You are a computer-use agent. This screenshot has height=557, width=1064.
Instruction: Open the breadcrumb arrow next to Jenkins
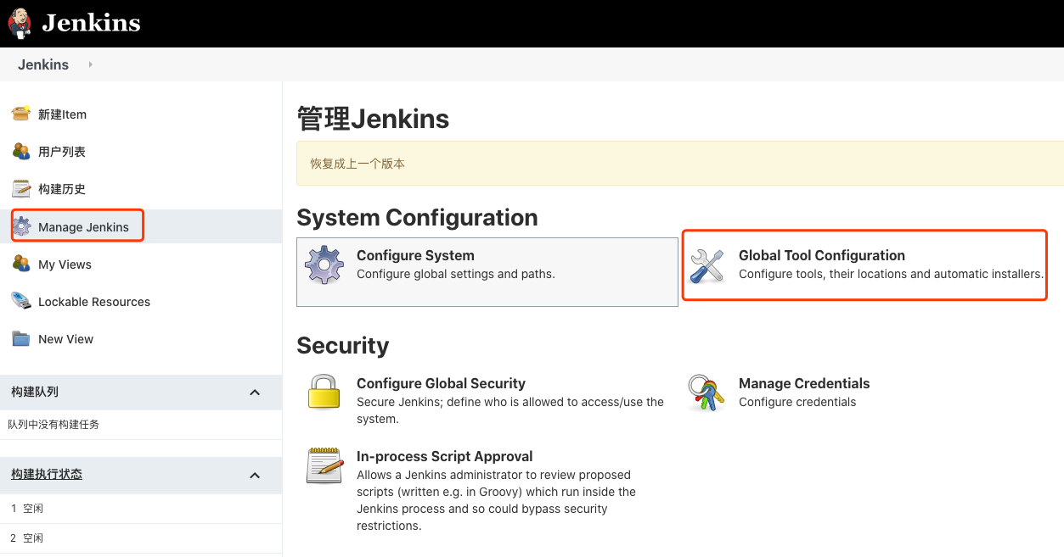click(89, 64)
